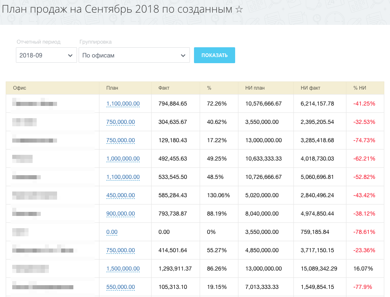The width and height of the screenshot is (390, 297).
Task: Click the НИ план value 10,633,333.33
Action: click(263, 159)
